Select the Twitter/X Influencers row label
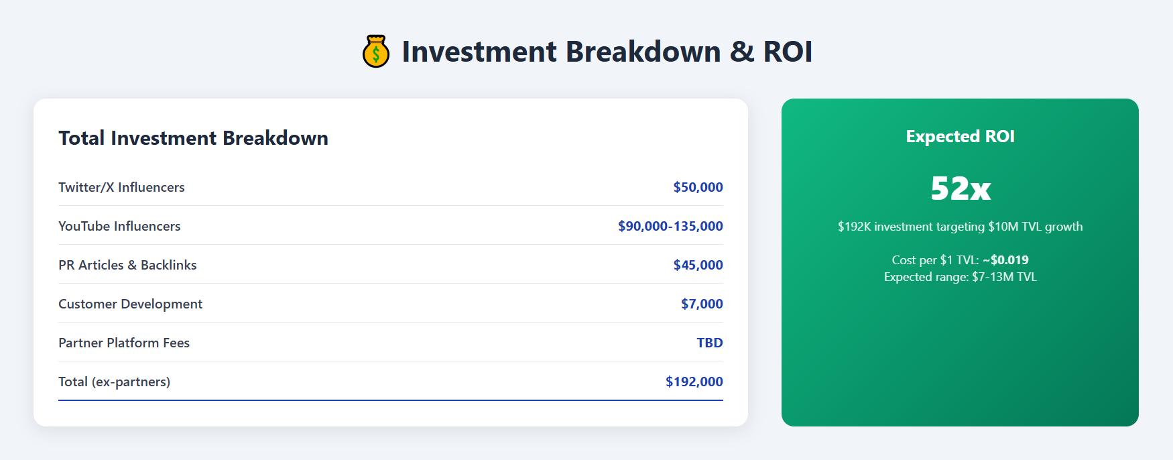This screenshot has height=460, width=1173. tap(121, 187)
